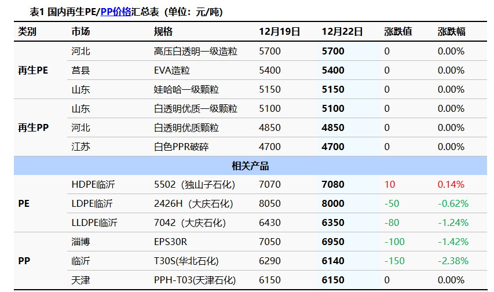494x292 pixels.
Task: Click the red 0.14% change percentage
Action: (x=451, y=185)
